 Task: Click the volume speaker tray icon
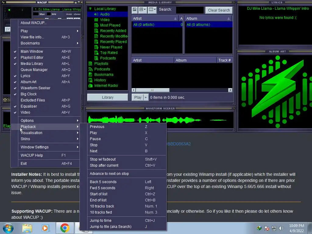click(x=281, y=228)
